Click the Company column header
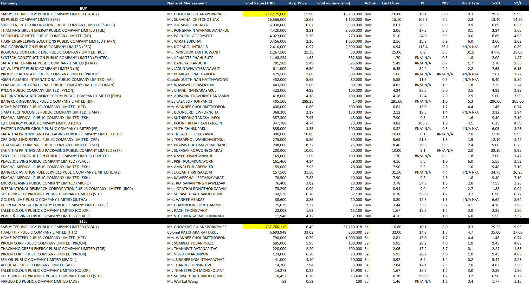 [x=9, y=3]
